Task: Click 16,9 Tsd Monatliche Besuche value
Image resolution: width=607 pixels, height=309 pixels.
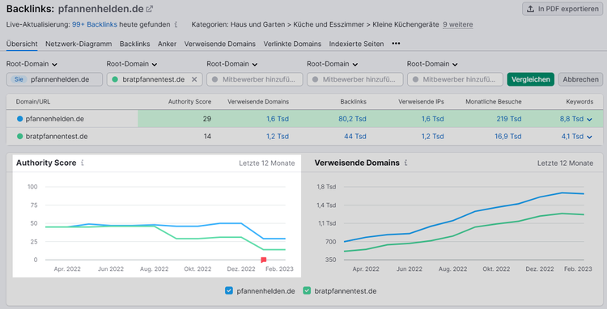Action: point(508,136)
